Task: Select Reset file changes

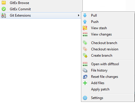Action: point(108,77)
